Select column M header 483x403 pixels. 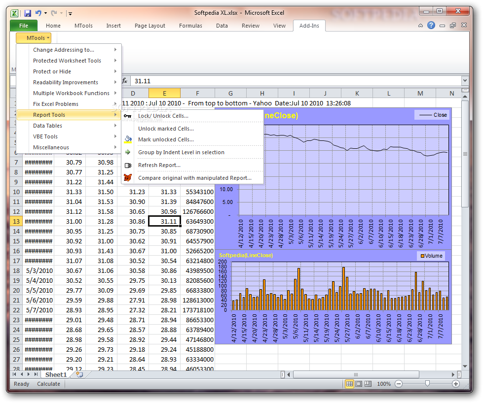[x=420, y=93]
